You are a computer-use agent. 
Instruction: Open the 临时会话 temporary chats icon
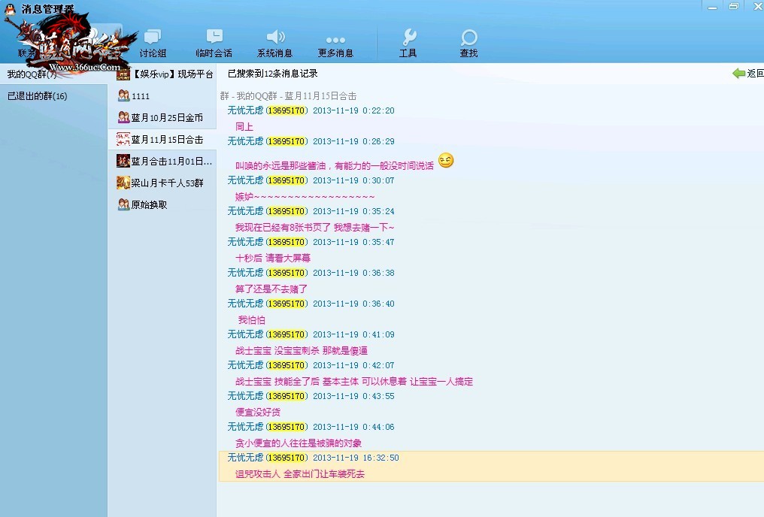click(x=214, y=38)
